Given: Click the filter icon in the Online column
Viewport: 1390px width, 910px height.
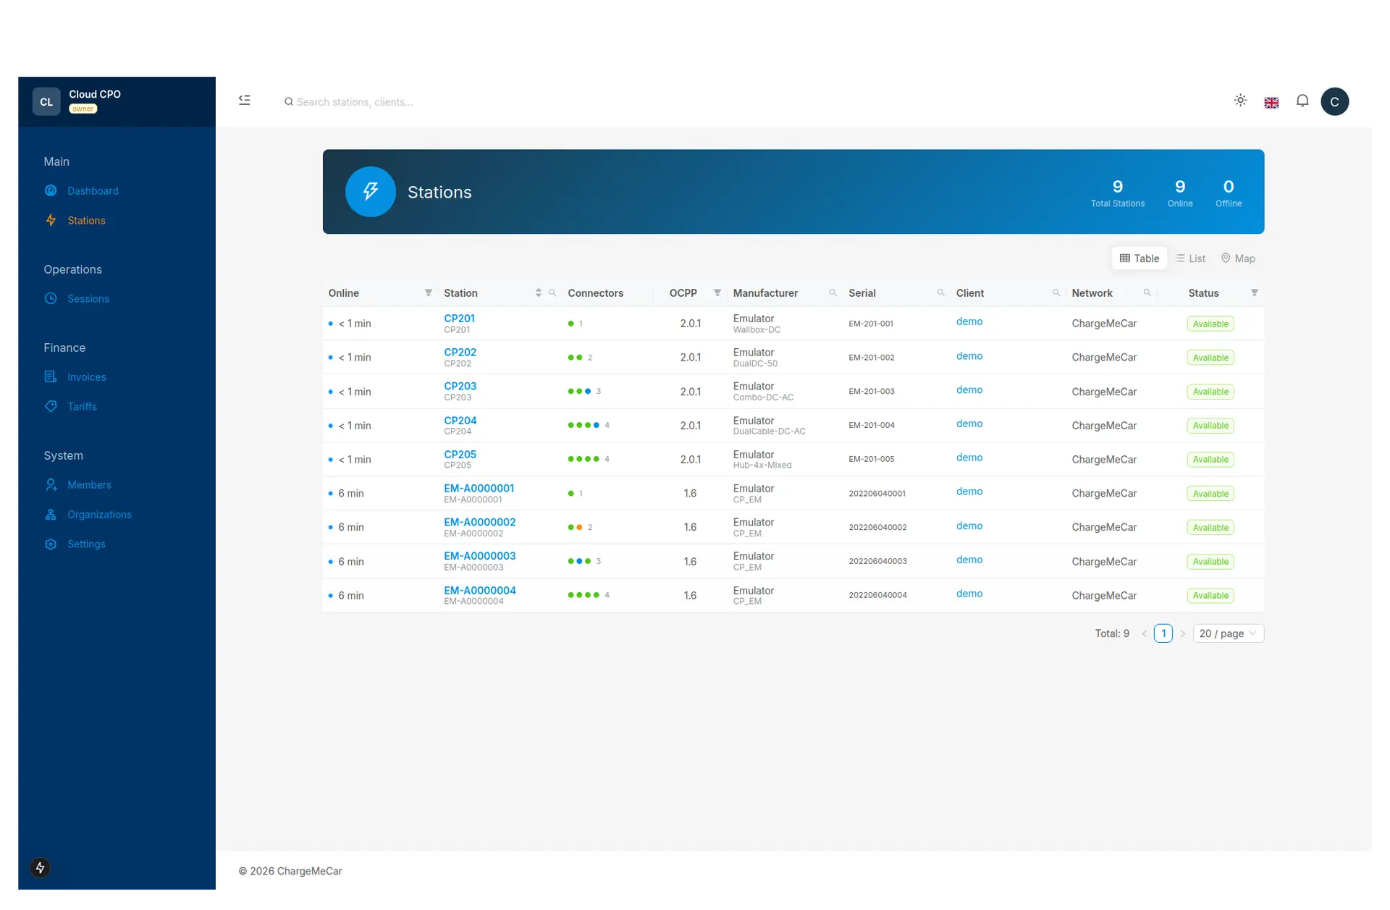Looking at the screenshot, I should click(x=429, y=292).
